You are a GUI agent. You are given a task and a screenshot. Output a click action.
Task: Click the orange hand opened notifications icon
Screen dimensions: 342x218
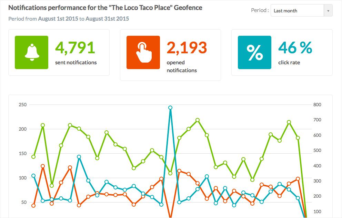click(143, 52)
